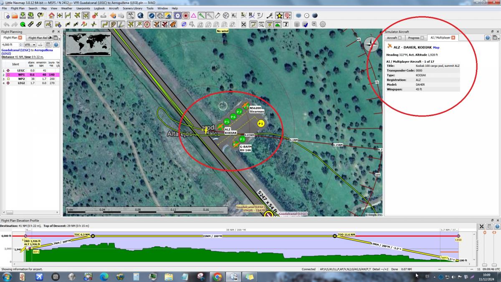The image size is (501, 282).
Task: Click the orange map position back arrow
Action: 113,15
